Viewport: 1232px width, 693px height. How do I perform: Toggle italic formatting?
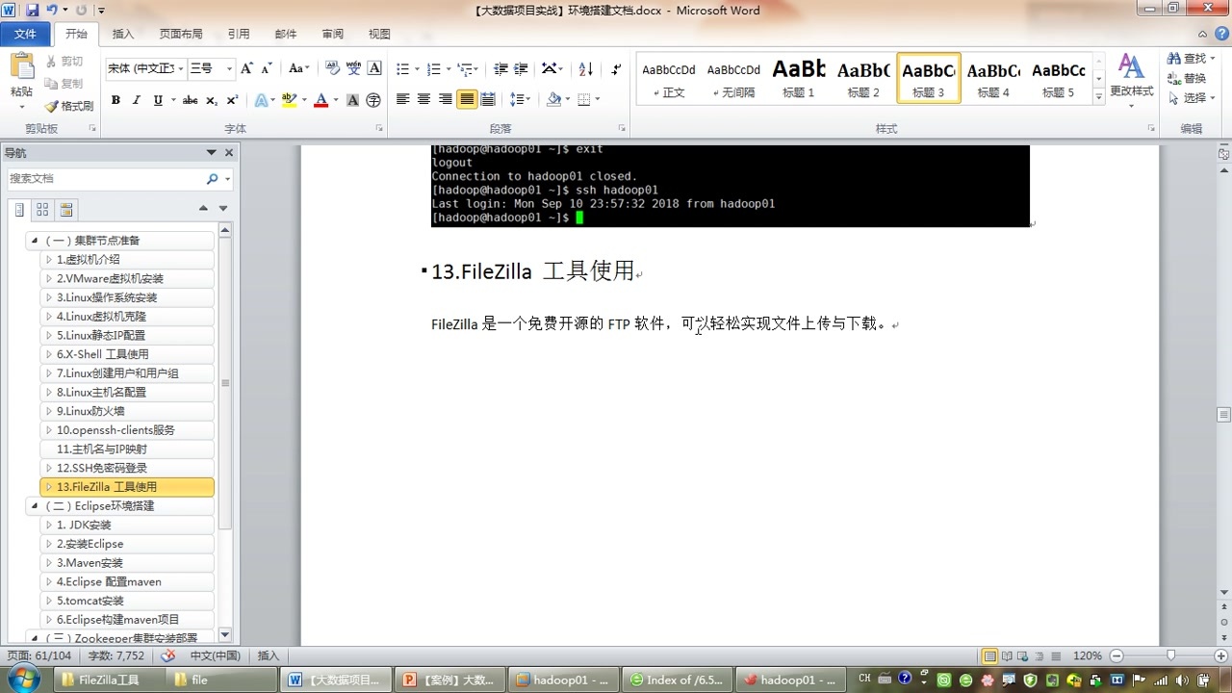pyautogui.click(x=136, y=100)
